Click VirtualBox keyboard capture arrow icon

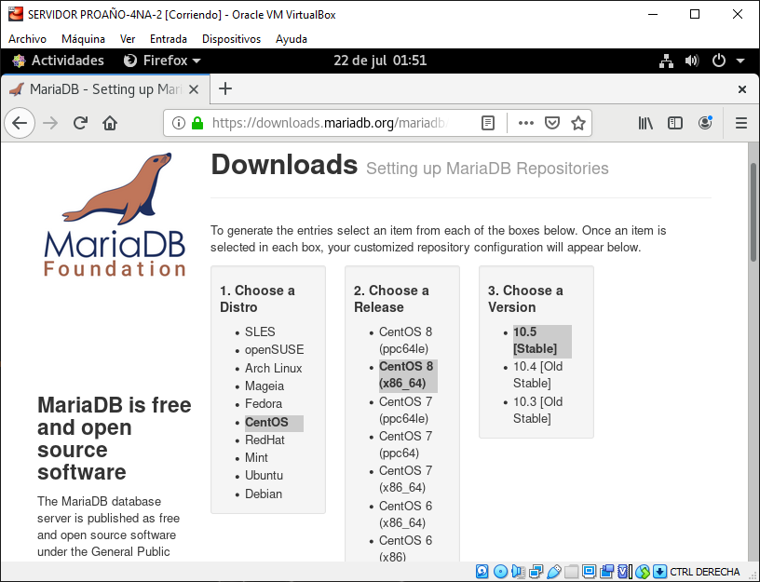pos(659,572)
